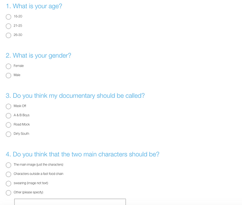Image resolution: width=242 pixels, height=205 pixels.
Task: Select the 16-20 age option
Action: tap(8, 17)
